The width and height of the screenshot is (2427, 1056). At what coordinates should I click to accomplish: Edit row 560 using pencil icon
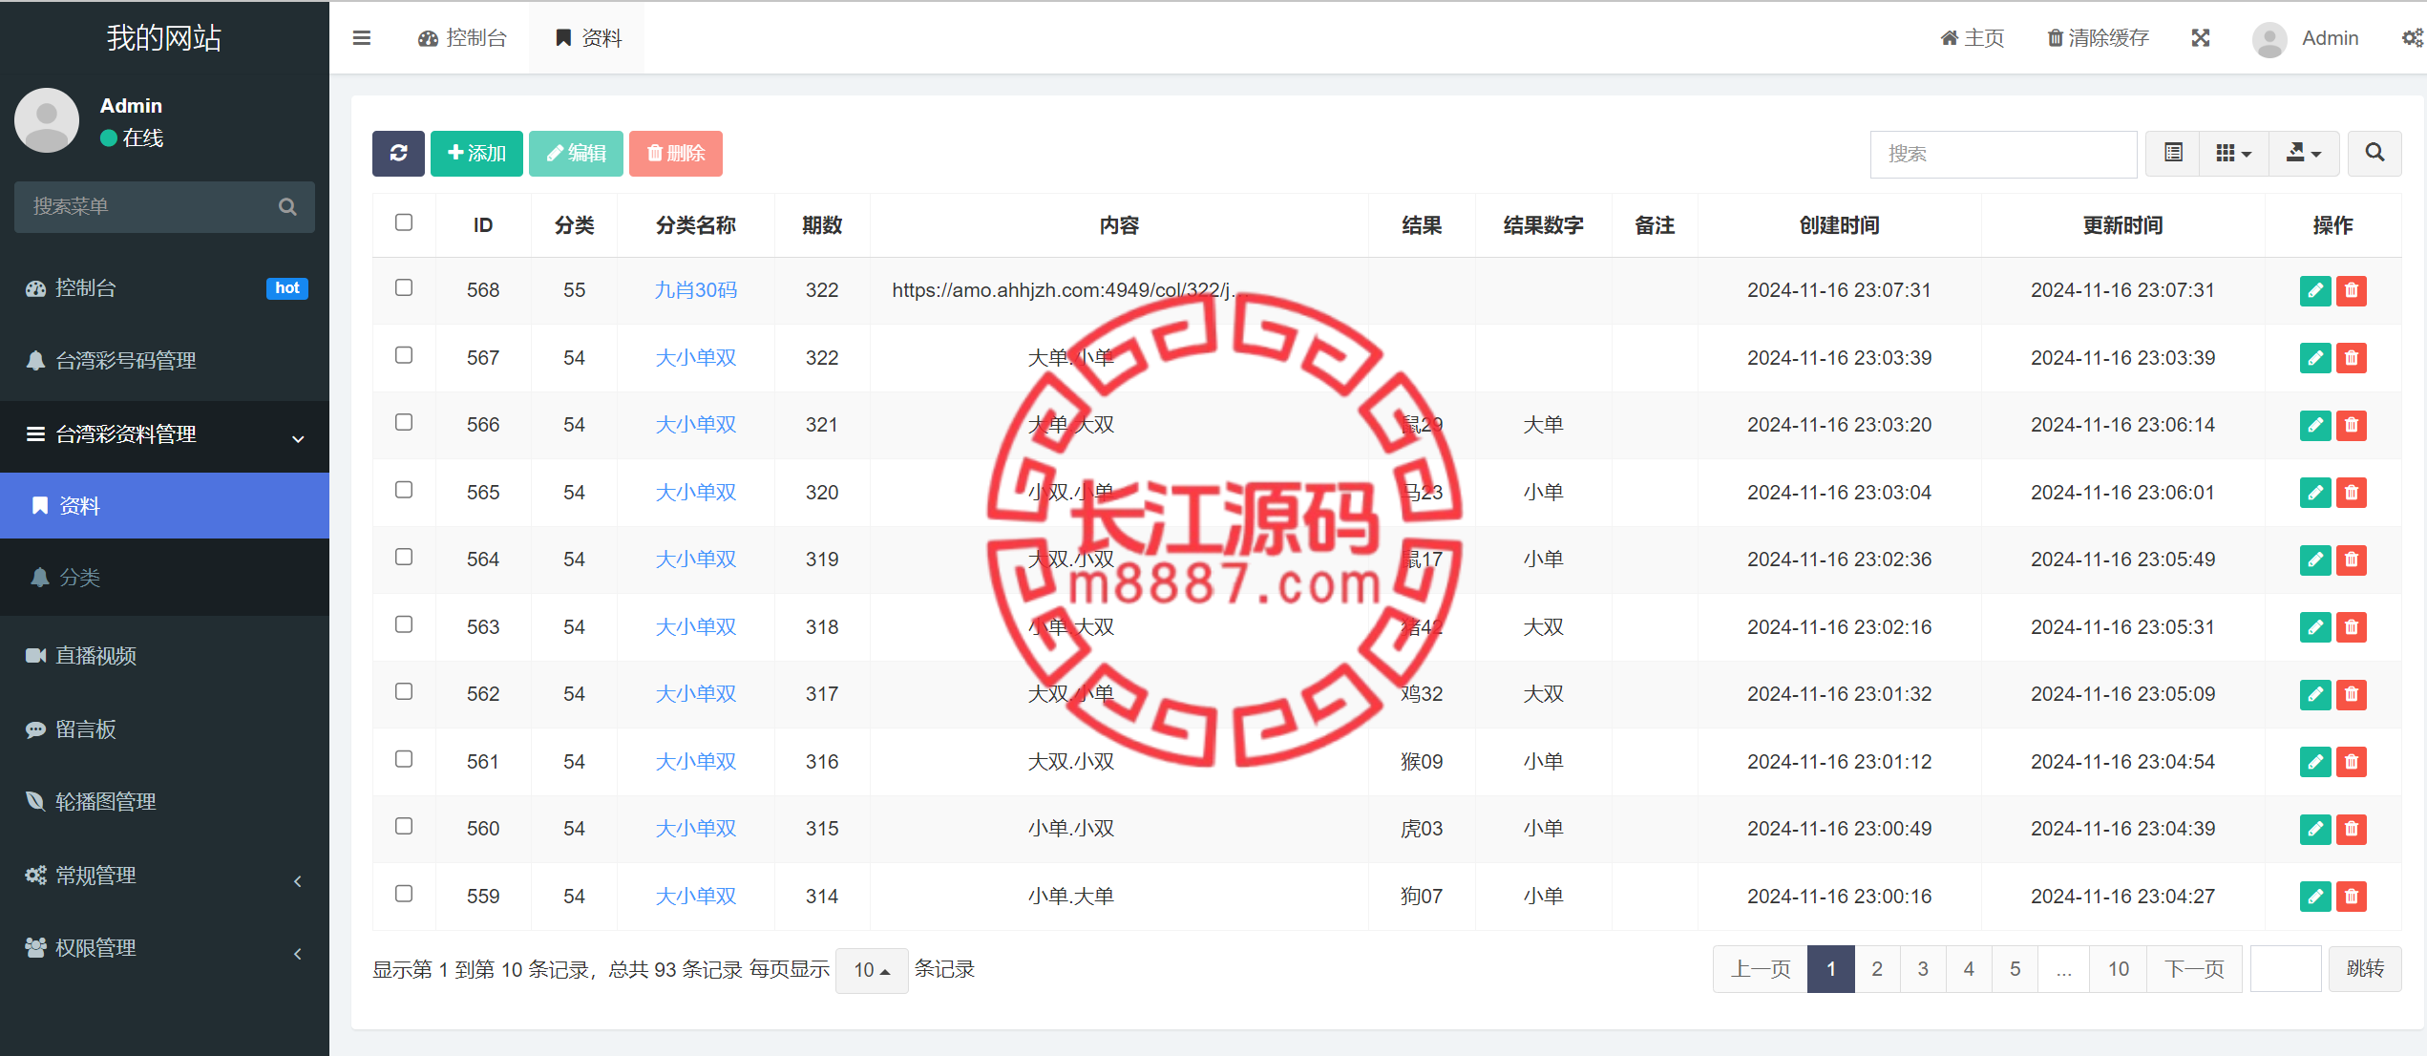tap(2315, 829)
